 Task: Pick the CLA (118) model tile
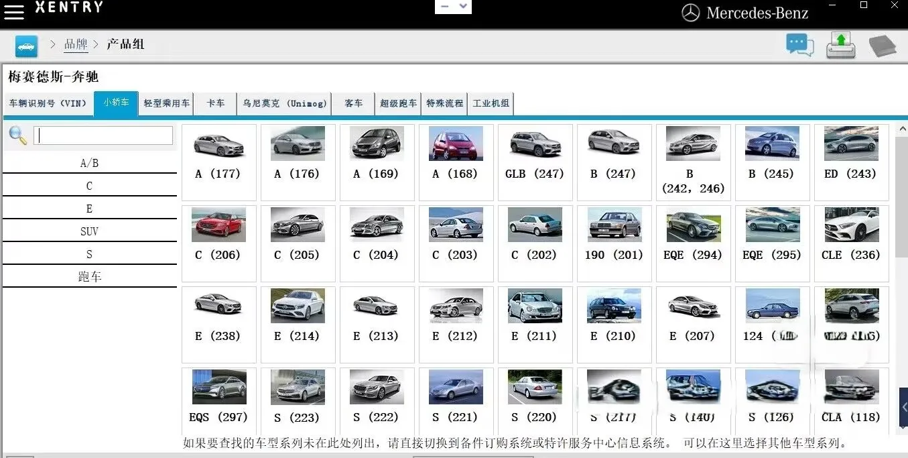[x=852, y=401]
